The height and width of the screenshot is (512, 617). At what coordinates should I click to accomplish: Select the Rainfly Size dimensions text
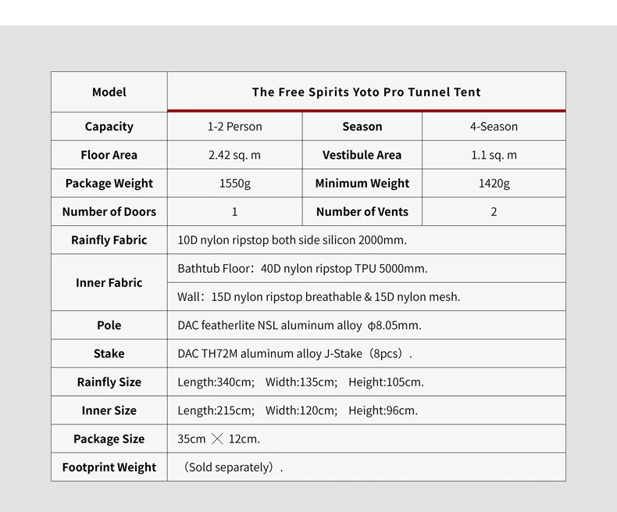coord(301,381)
